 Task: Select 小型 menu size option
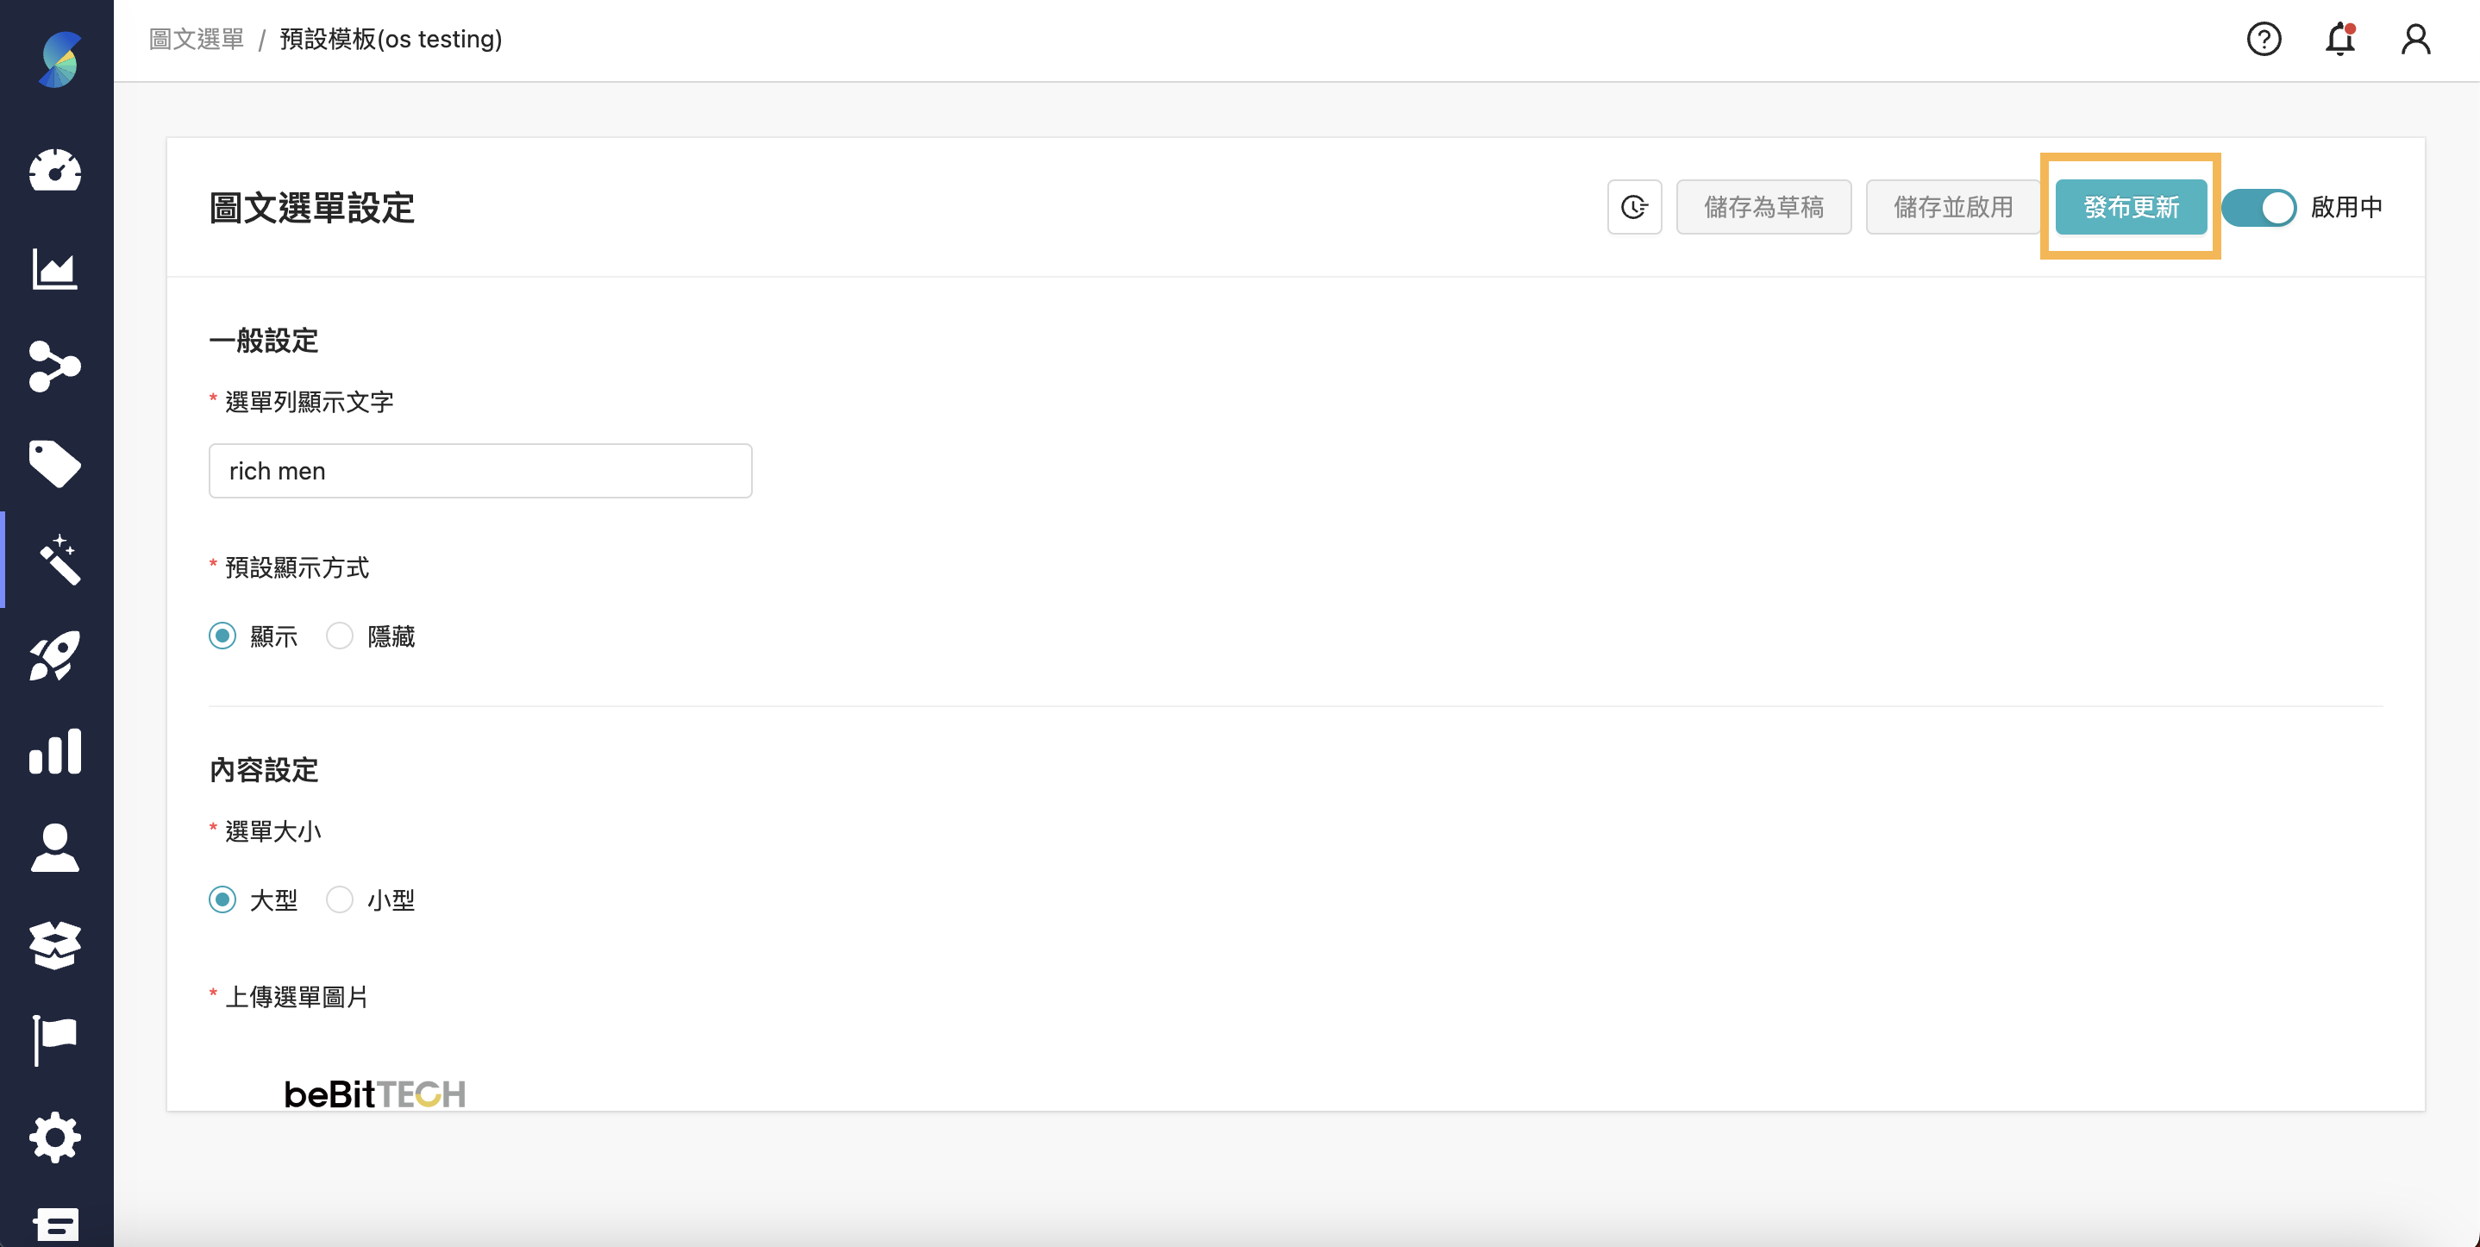339,899
